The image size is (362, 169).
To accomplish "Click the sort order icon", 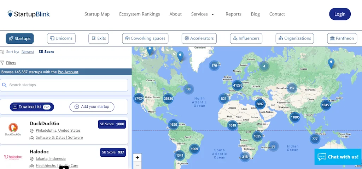I will pos(2,52).
